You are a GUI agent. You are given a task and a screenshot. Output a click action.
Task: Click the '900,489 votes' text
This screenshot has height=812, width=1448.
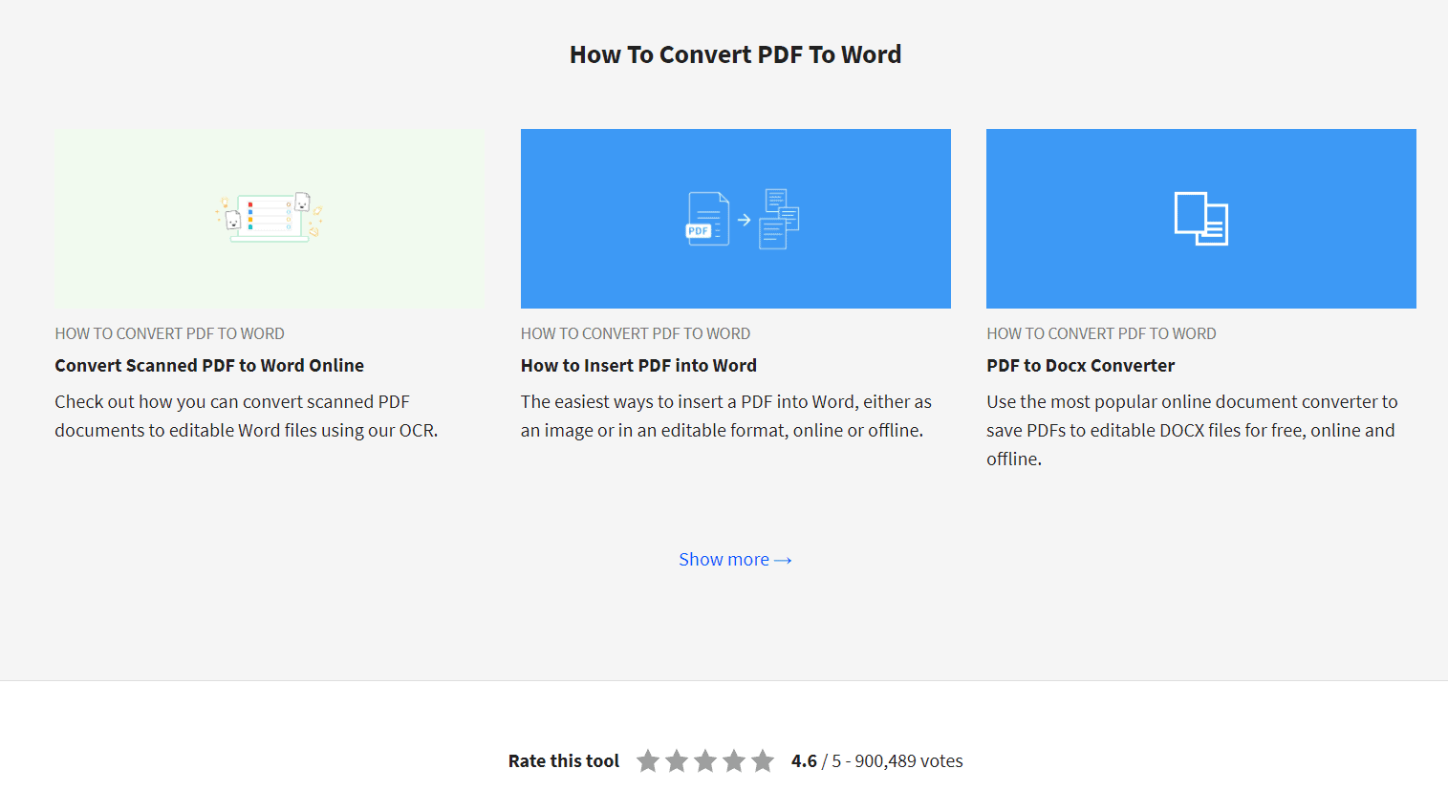909,761
